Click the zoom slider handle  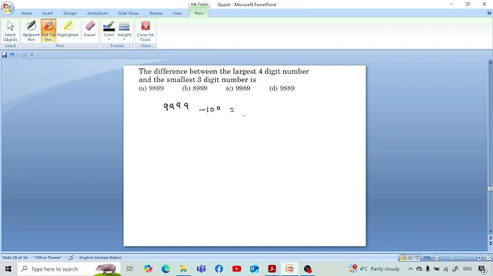453,258
